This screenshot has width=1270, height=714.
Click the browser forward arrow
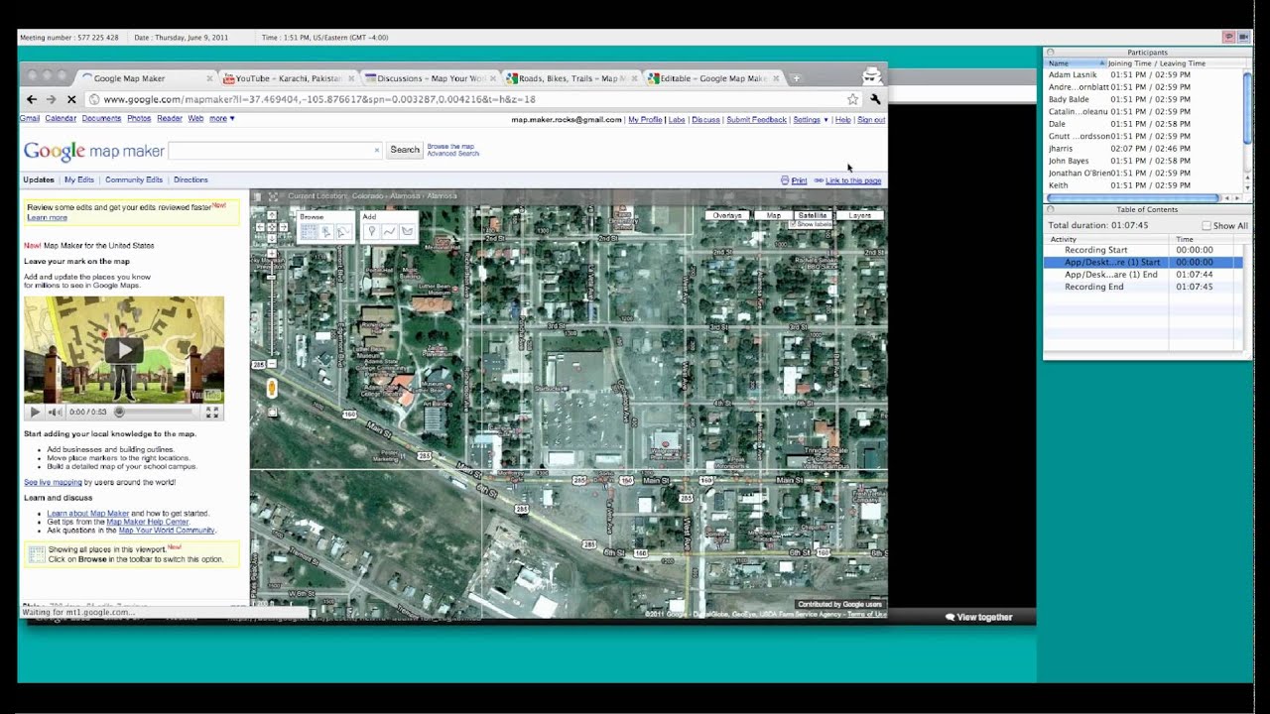coord(51,99)
